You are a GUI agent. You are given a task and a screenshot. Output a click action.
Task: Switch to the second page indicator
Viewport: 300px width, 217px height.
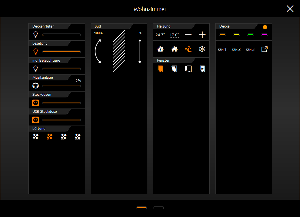click(x=159, y=208)
